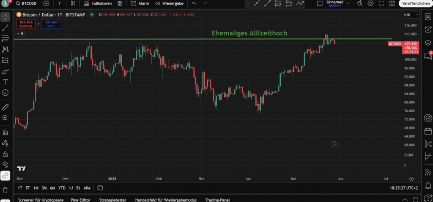Delete drawings with the trash icon
Screen dimensions: 433x202
click(x=5, y=190)
